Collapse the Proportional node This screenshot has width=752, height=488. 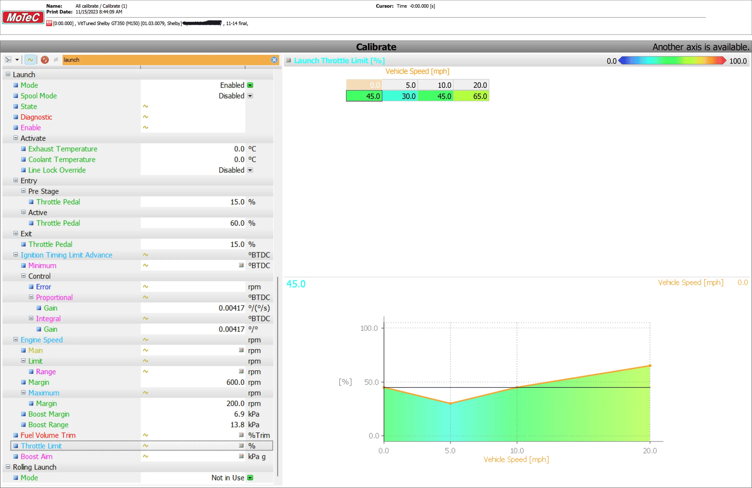coord(31,297)
